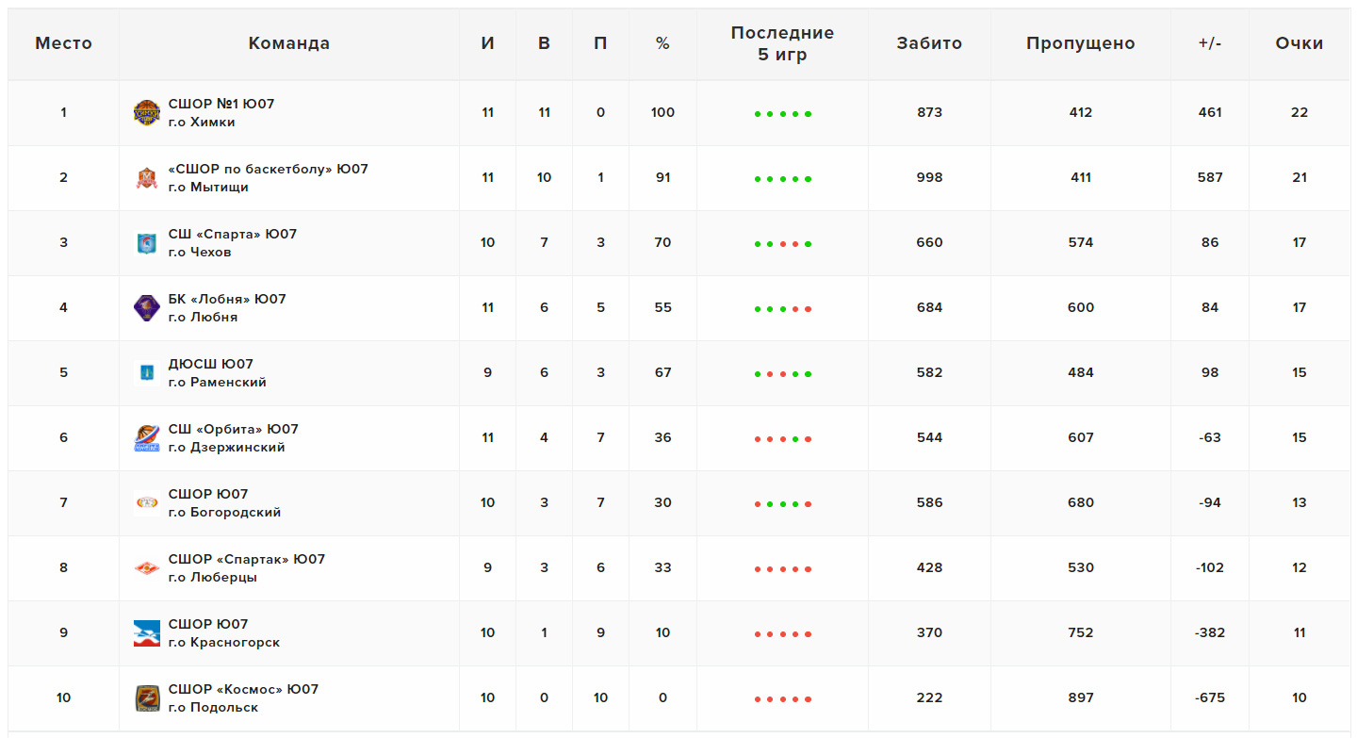Click last-five-games dots for Химки row
This screenshot has width=1357, height=738.
[x=783, y=114]
